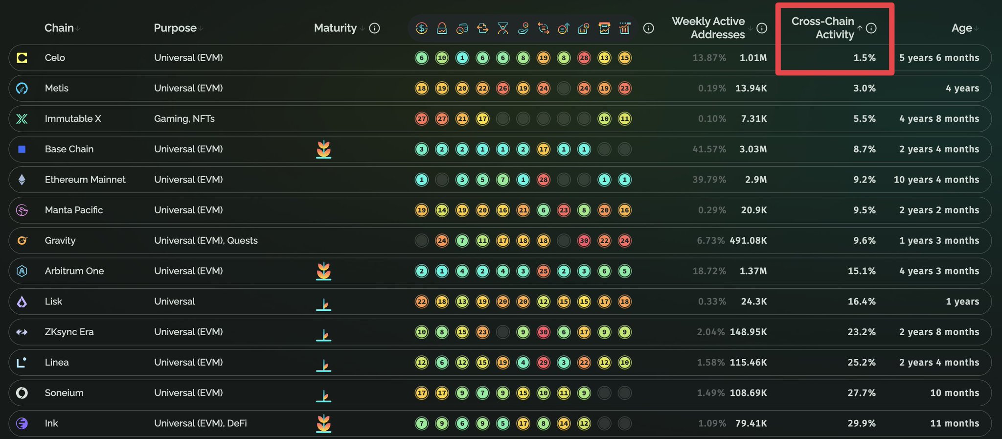The width and height of the screenshot is (1002, 439).
Task: Select the L1 house column icon
Action: (x=584, y=28)
